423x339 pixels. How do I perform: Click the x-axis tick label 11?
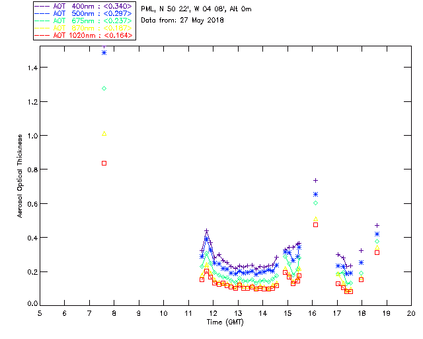[x=188, y=313]
